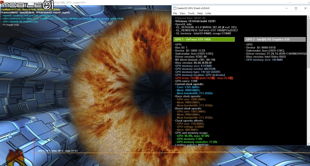
Task: Open the File menu in GPU Shark
Action: pyautogui.click(x=175, y=13)
